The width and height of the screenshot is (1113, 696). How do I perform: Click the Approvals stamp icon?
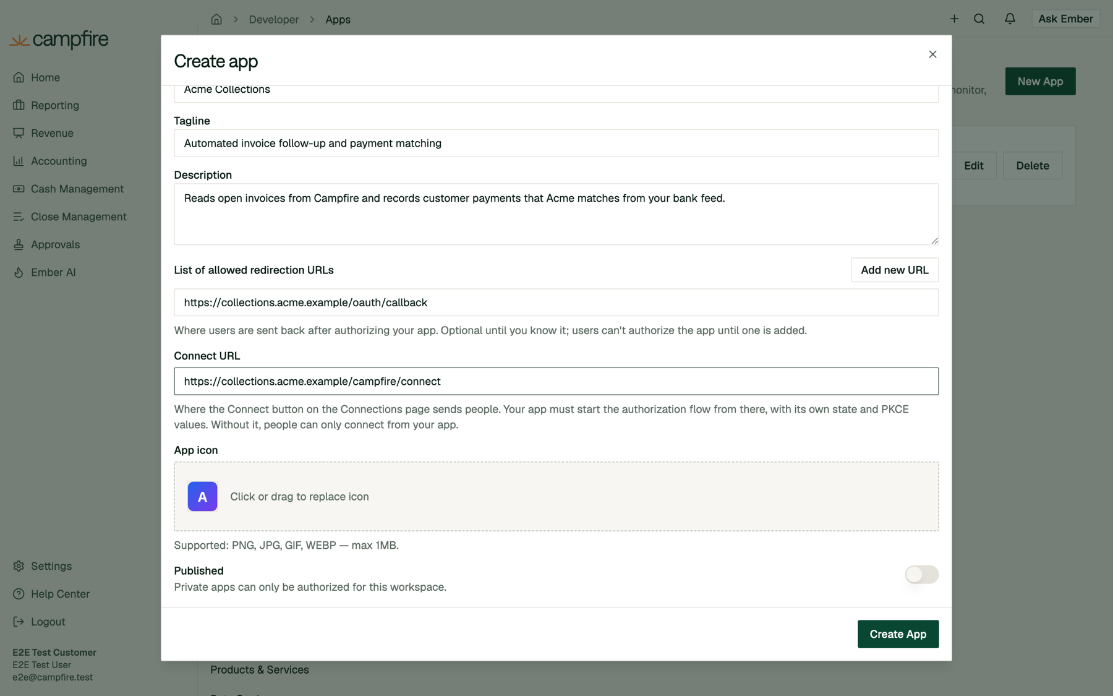[x=19, y=244]
